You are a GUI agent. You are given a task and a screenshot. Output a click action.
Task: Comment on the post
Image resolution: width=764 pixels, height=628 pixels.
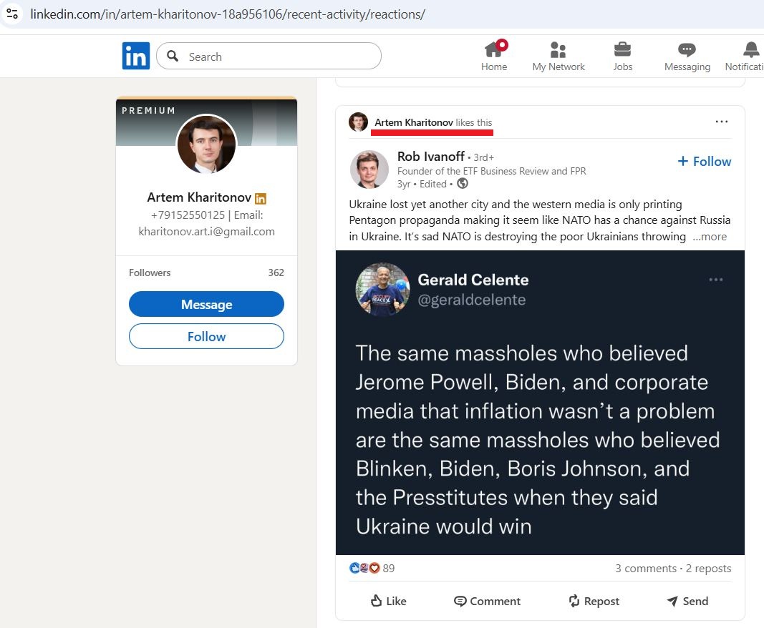coord(487,601)
